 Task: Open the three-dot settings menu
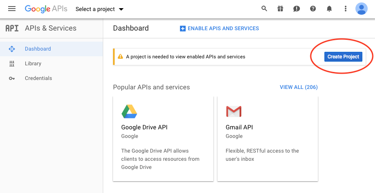(x=346, y=9)
